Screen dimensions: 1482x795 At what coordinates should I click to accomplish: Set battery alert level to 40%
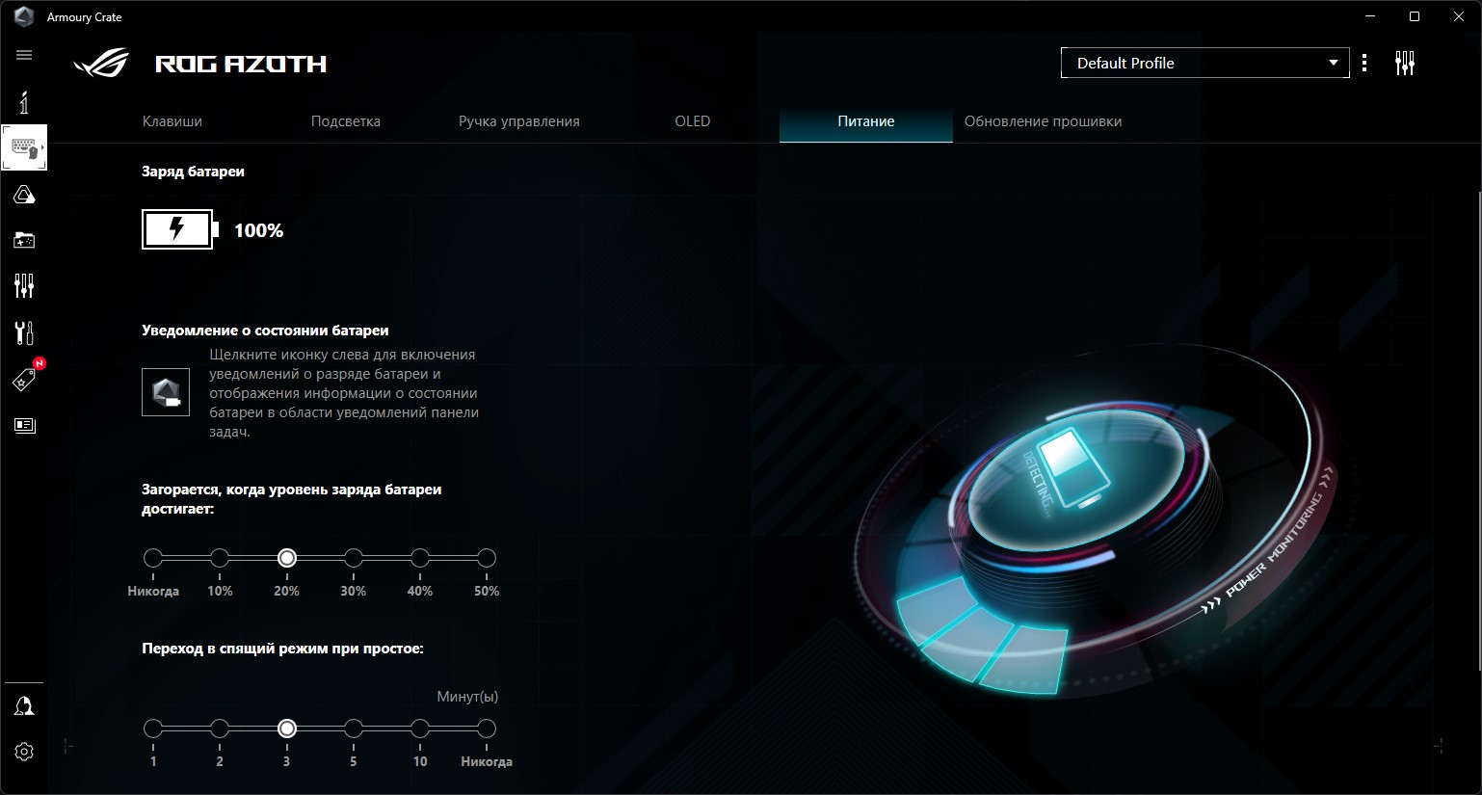[x=420, y=558]
